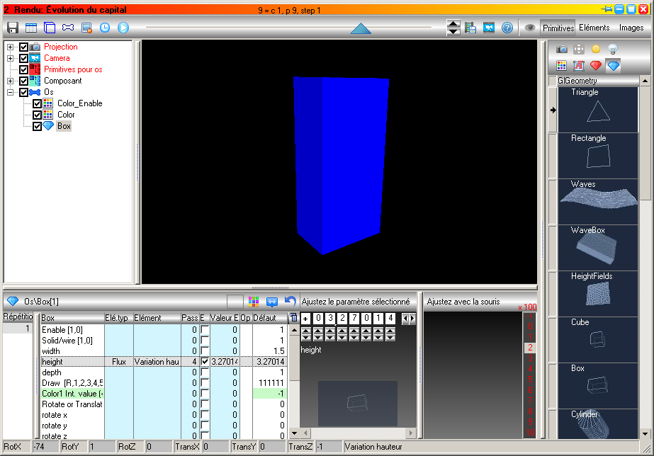Uncheck the Color_Enable checkbox in tree

tap(37, 103)
